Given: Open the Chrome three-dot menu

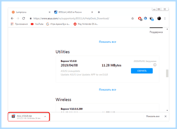Looking at the screenshot, I should [x=165, y=19].
